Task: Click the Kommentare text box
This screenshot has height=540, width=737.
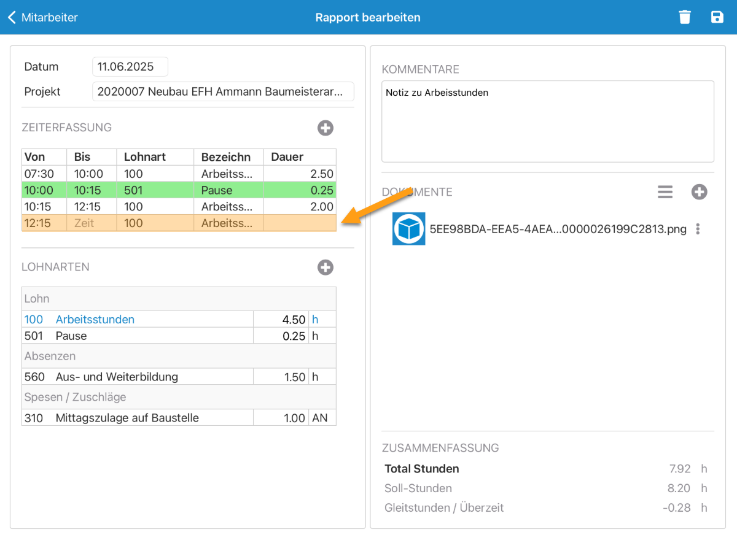Action: pyautogui.click(x=547, y=121)
